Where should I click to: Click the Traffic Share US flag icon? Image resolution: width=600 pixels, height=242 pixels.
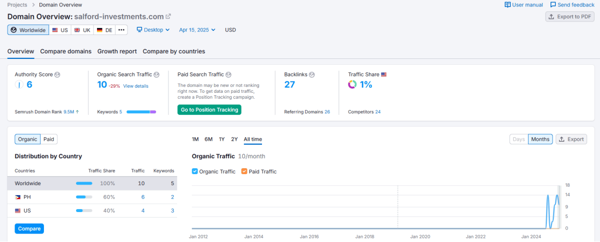[384, 74]
